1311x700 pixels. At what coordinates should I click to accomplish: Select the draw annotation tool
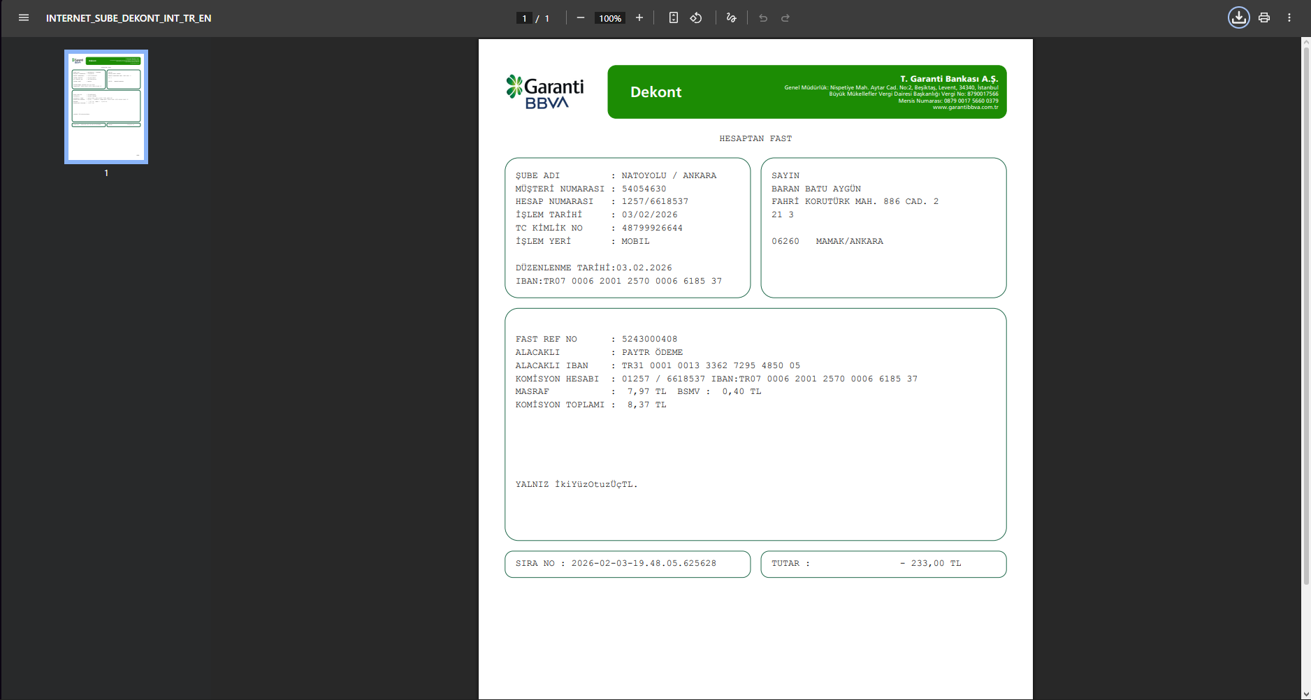(x=731, y=18)
